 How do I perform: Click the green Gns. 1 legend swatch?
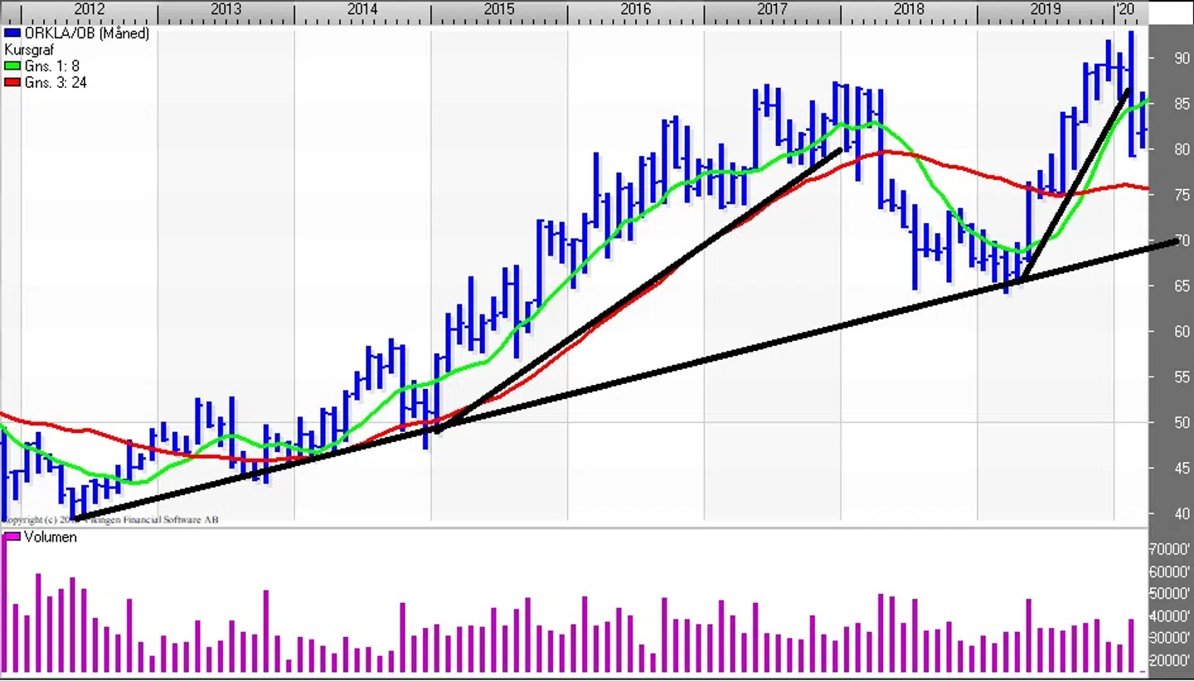12,66
